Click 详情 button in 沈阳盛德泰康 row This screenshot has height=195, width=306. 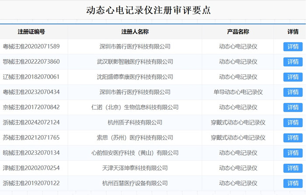point(292,77)
